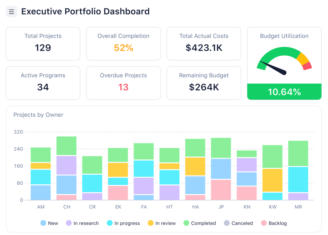Click the pink 'Backlog' legend dot
This screenshot has height=235, width=328.
(264, 223)
